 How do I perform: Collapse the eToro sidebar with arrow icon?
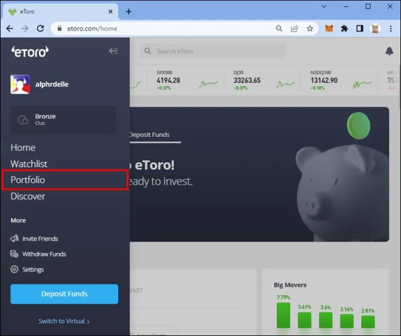coord(113,51)
